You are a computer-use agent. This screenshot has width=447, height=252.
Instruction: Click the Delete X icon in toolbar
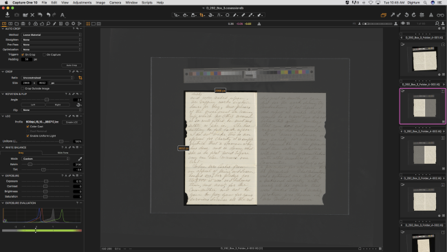coord(32,15)
